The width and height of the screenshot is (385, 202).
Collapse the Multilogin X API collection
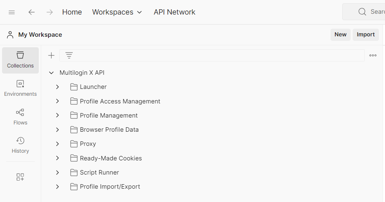(51, 73)
